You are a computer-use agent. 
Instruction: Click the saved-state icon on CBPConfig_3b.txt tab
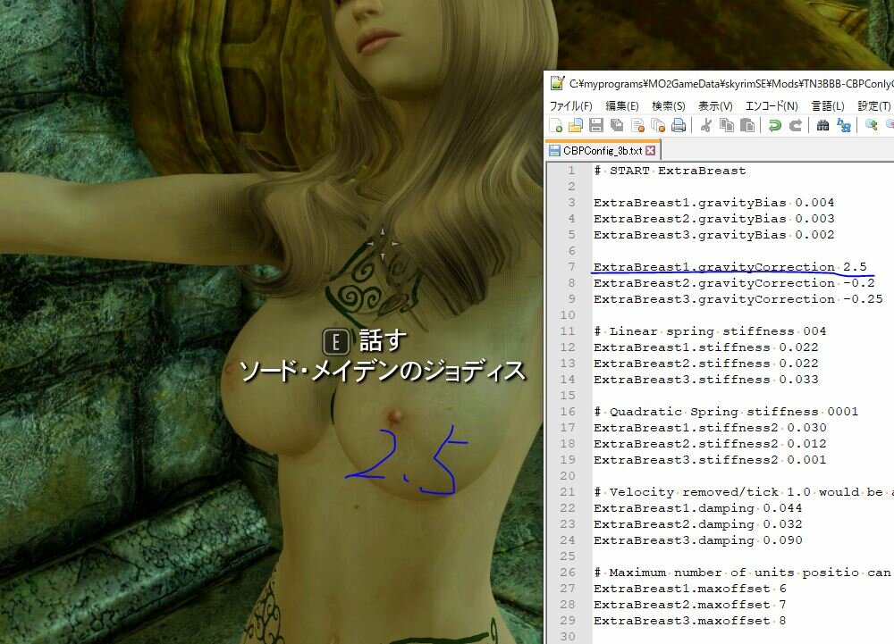point(554,150)
